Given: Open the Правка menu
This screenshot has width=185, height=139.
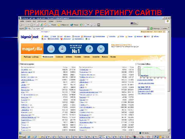Looking at the screenshot, I should 28,21.
